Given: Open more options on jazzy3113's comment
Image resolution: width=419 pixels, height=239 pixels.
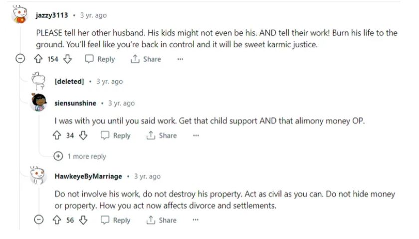Looking at the screenshot, I should [180, 59].
